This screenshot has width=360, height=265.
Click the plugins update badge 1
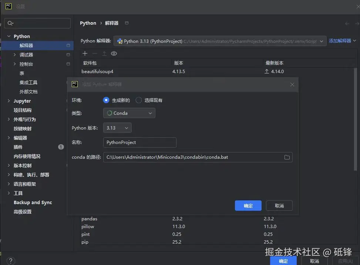point(61,147)
